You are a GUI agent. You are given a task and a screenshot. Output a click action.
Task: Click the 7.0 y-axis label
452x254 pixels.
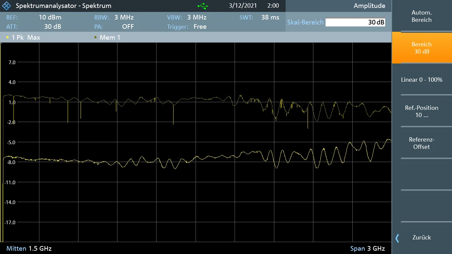tap(12, 62)
